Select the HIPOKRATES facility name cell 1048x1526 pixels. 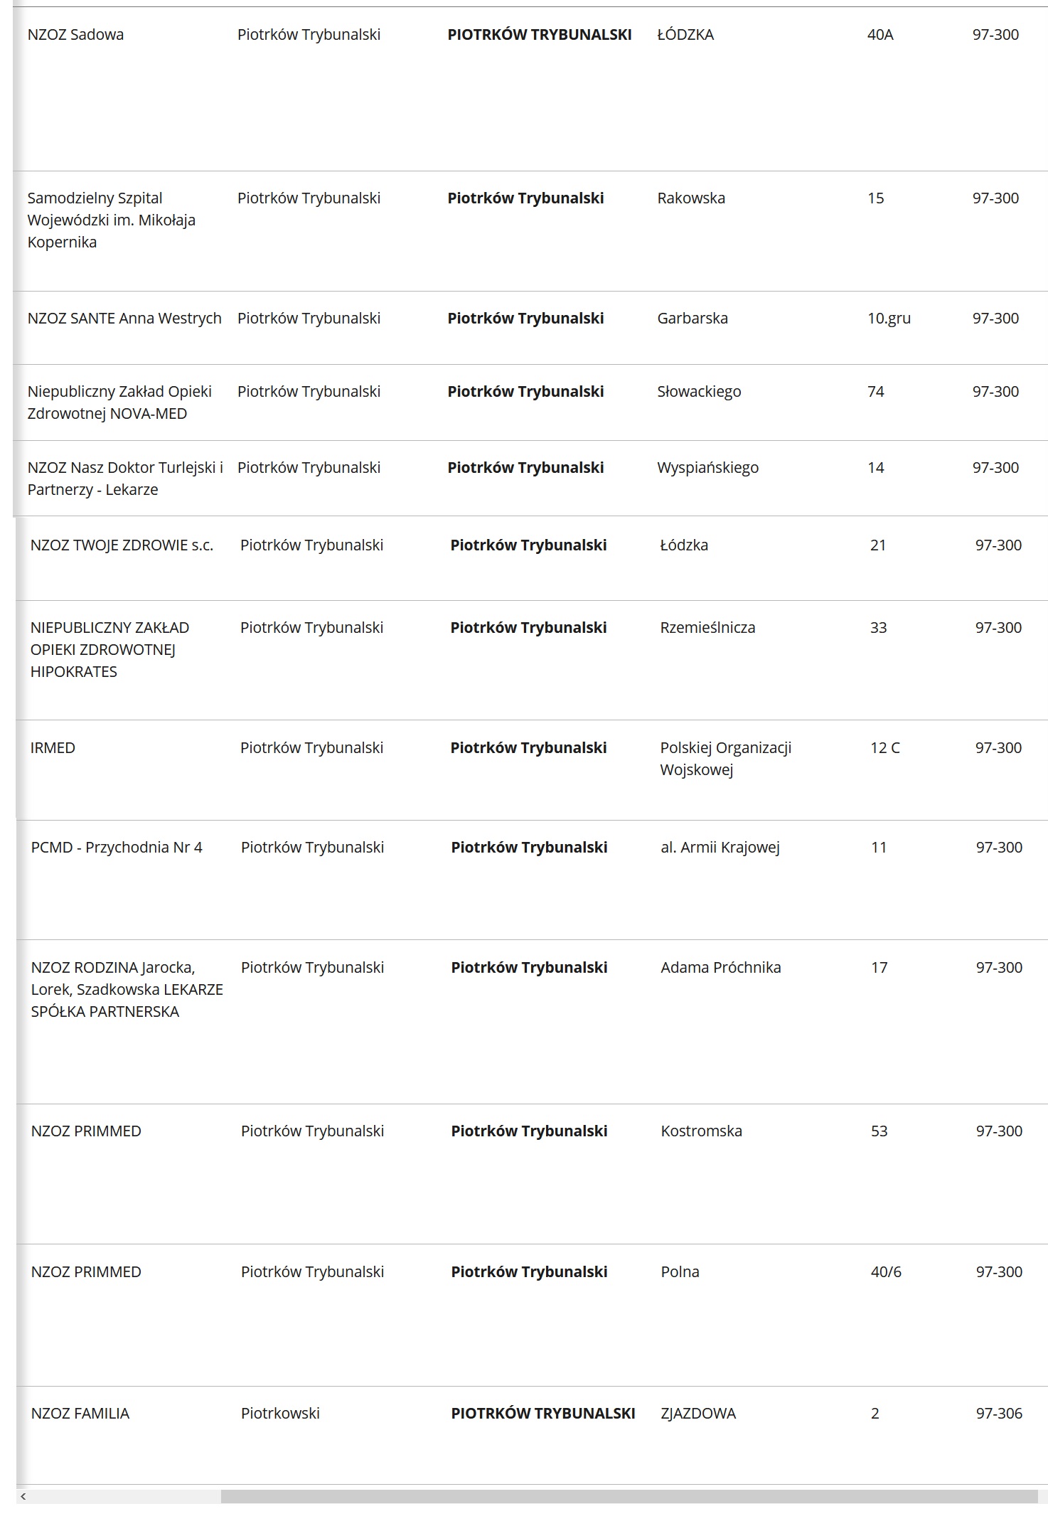(x=109, y=650)
